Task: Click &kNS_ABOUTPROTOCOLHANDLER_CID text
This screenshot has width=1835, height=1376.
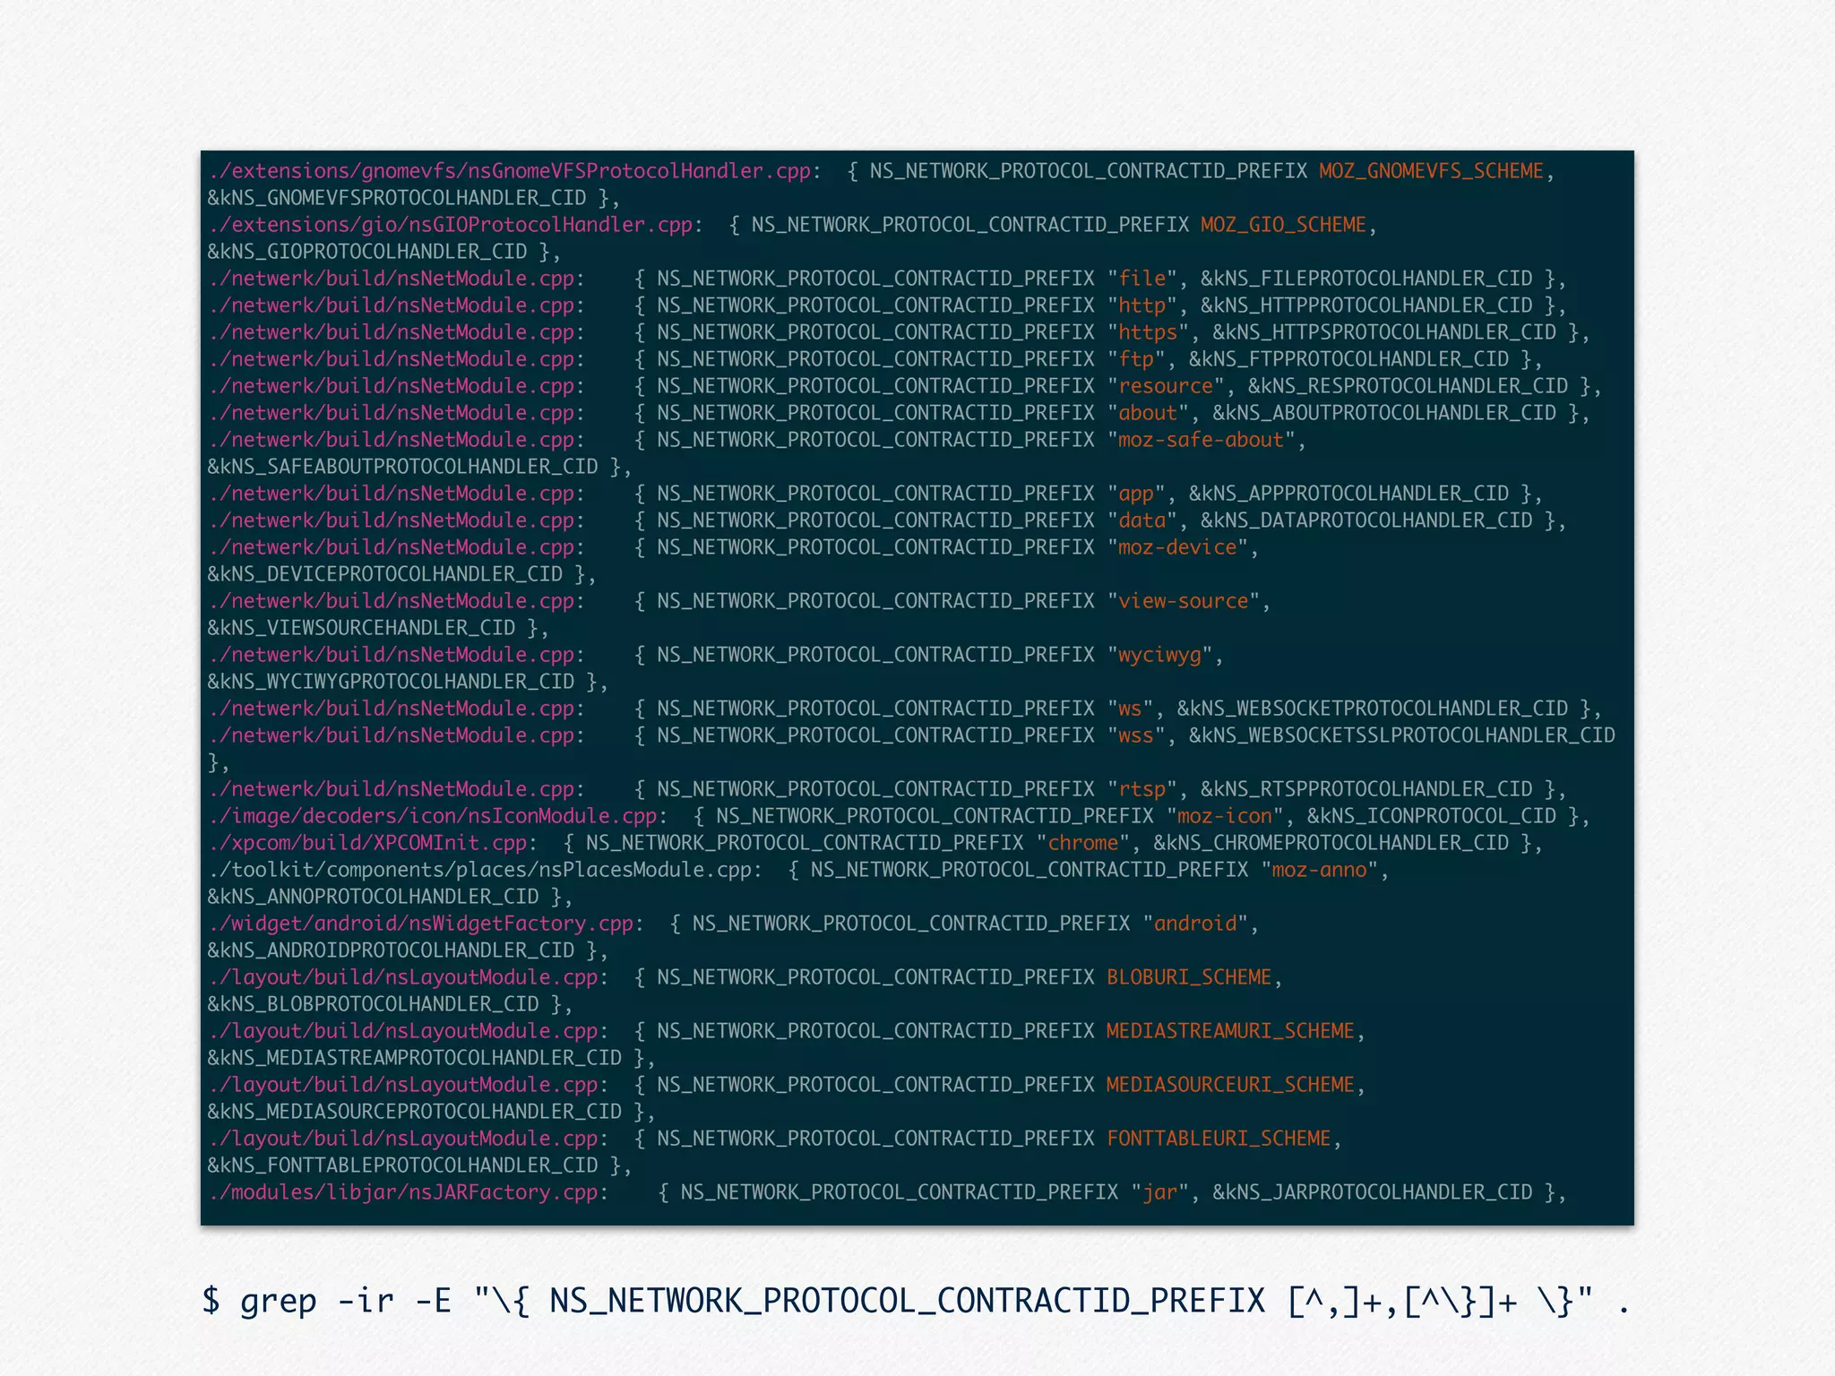Action: (1384, 413)
